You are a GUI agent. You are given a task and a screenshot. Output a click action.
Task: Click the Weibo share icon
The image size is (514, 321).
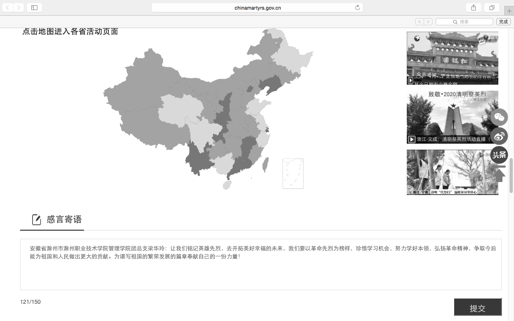pos(499,136)
